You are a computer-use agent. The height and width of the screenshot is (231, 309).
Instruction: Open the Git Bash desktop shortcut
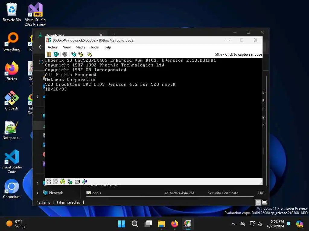pos(12,100)
